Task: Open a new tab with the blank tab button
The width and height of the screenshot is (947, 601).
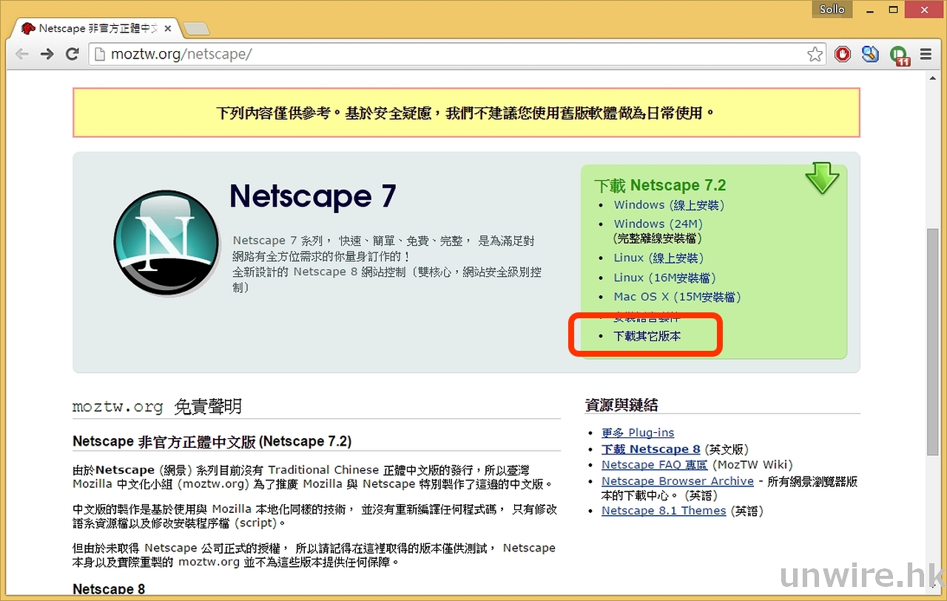Action: tap(196, 29)
